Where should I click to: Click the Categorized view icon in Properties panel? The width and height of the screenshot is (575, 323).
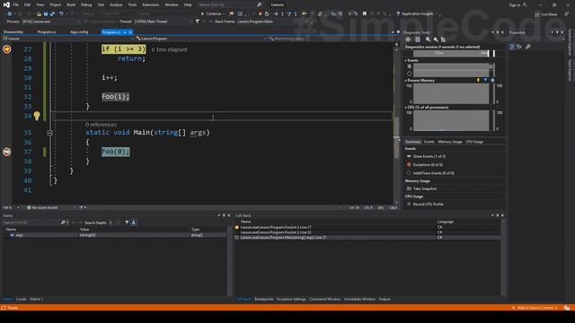click(512, 47)
